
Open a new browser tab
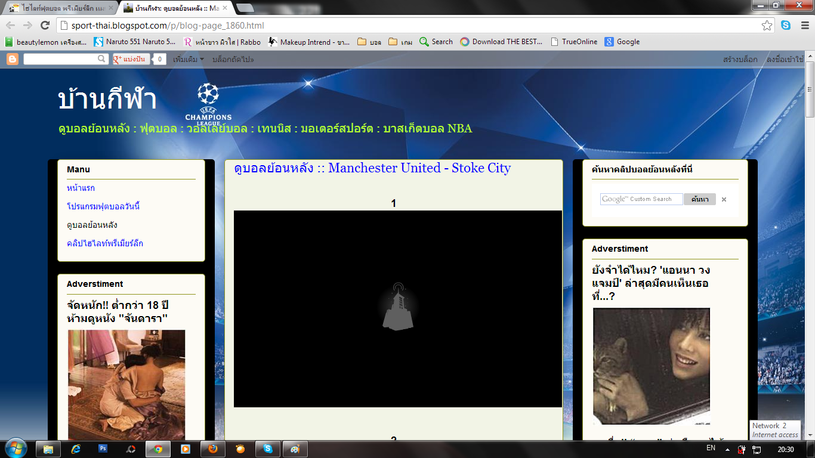245,8
